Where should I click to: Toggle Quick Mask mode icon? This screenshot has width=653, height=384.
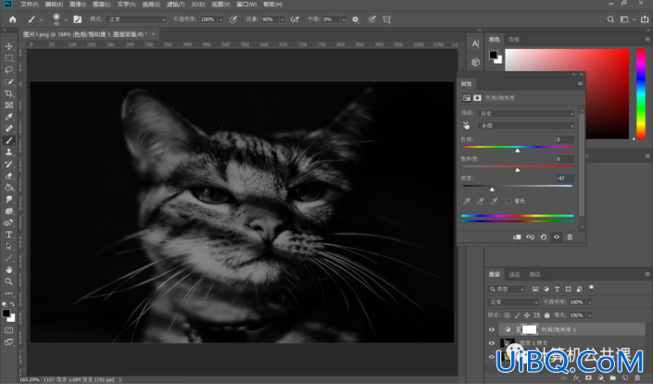coord(8,330)
